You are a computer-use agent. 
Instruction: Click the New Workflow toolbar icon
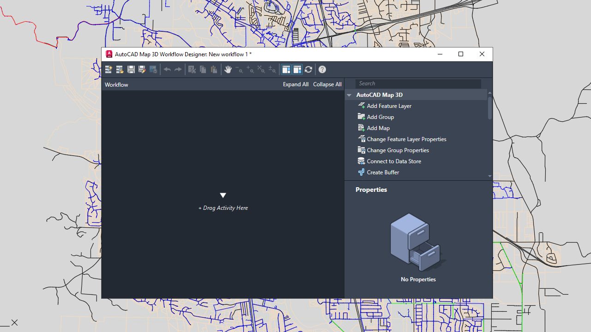(109, 70)
